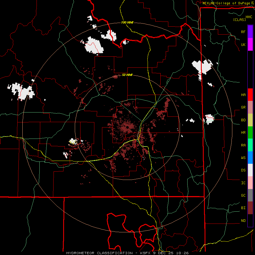The width and height of the screenshot is (255, 255).
Task: Select the "GR" legend label
Action: (x=243, y=107)
